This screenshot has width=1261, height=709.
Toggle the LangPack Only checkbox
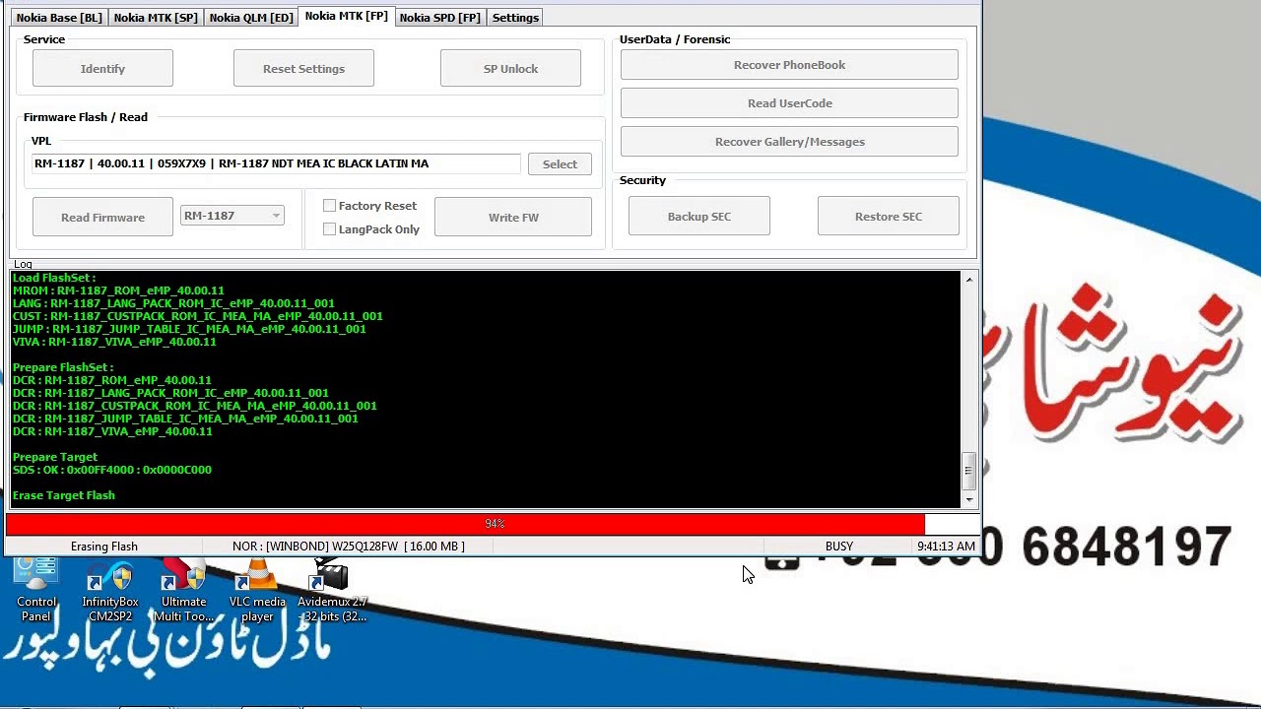[x=330, y=229]
